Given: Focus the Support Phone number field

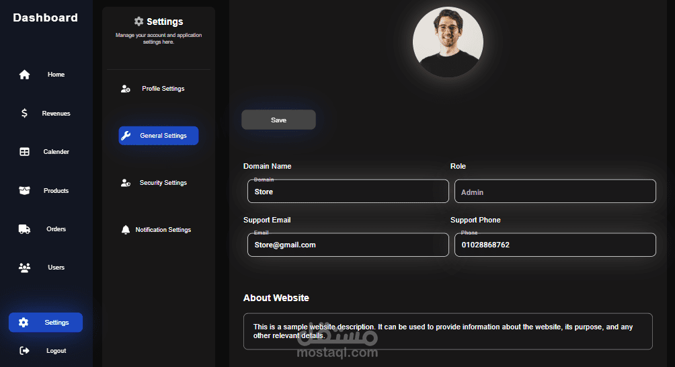Looking at the screenshot, I should (555, 245).
